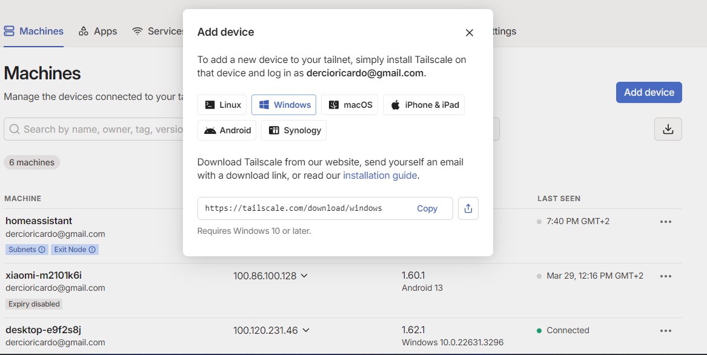Click the 6 machines count pill
Screen dimensions: 707x355
coord(32,162)
